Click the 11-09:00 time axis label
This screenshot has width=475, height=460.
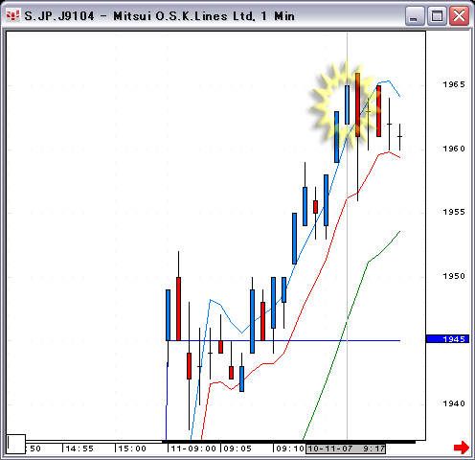pyautogui.click(x=193, y=448)
